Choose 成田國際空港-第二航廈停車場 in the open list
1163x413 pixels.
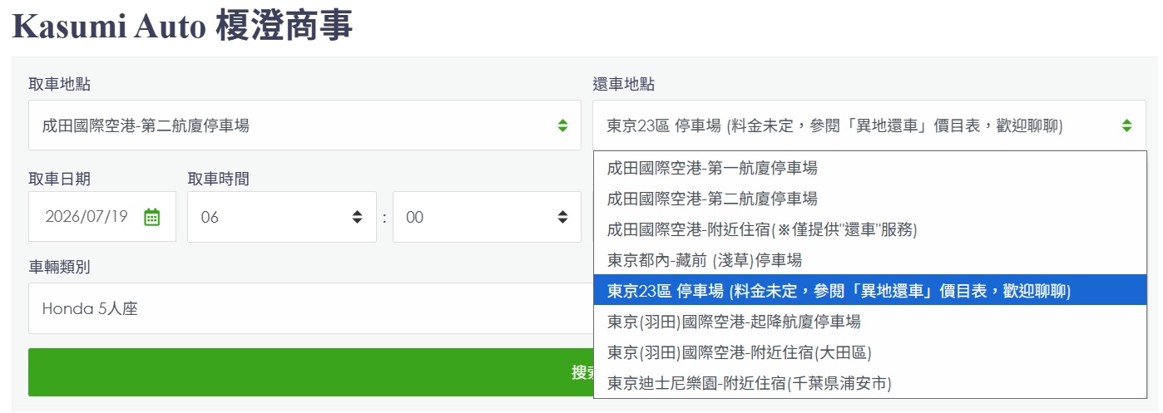(x=869, y=199)
